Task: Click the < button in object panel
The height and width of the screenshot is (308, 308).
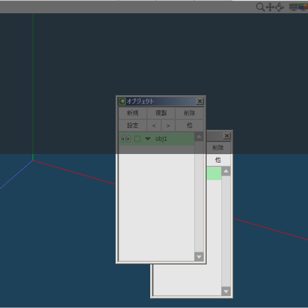Action: point(154,126)
